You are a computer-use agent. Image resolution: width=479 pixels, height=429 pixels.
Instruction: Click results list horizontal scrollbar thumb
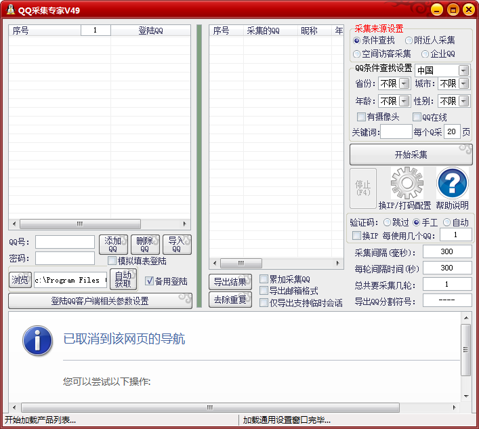tap(241, 263)
